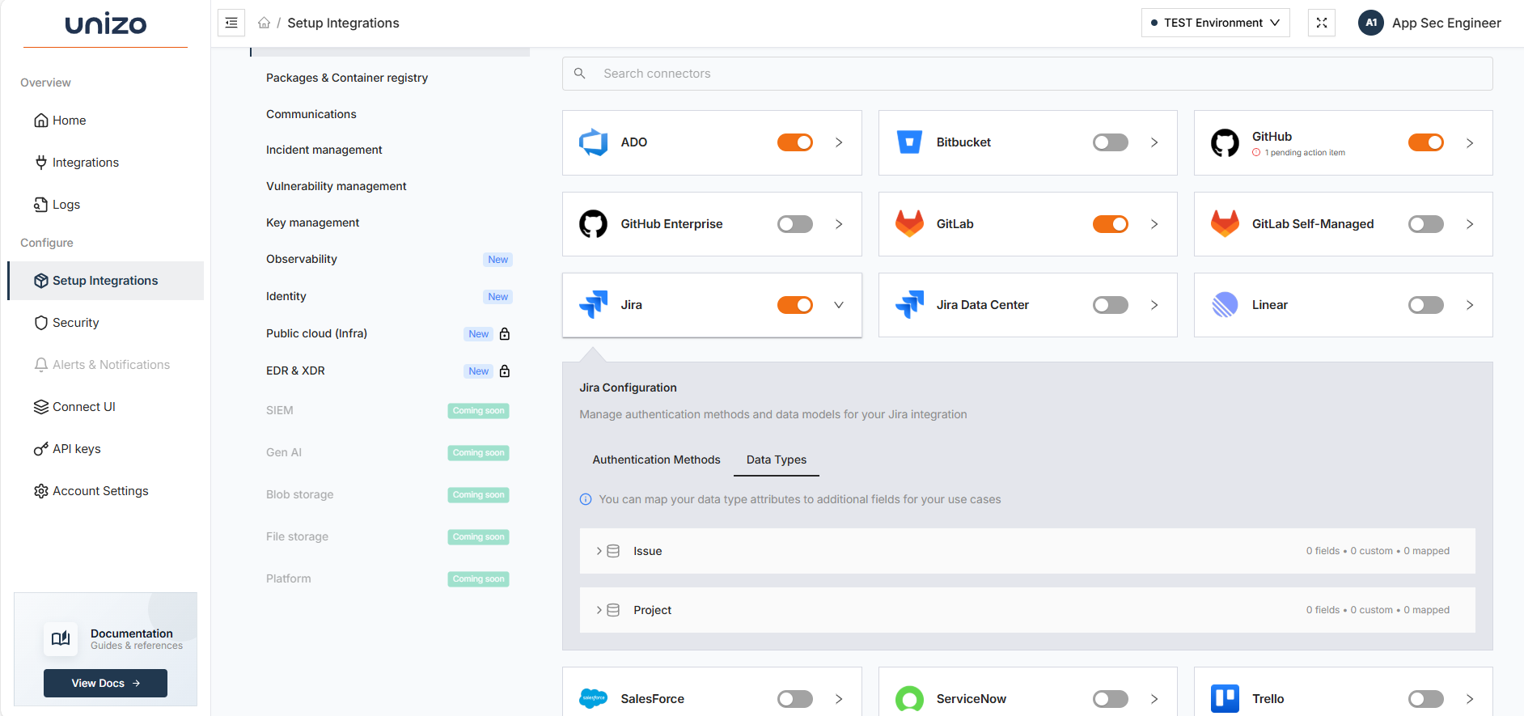Click the SalesForce cloud logo
The image size is (1524, 716).
tap(593, 699)
